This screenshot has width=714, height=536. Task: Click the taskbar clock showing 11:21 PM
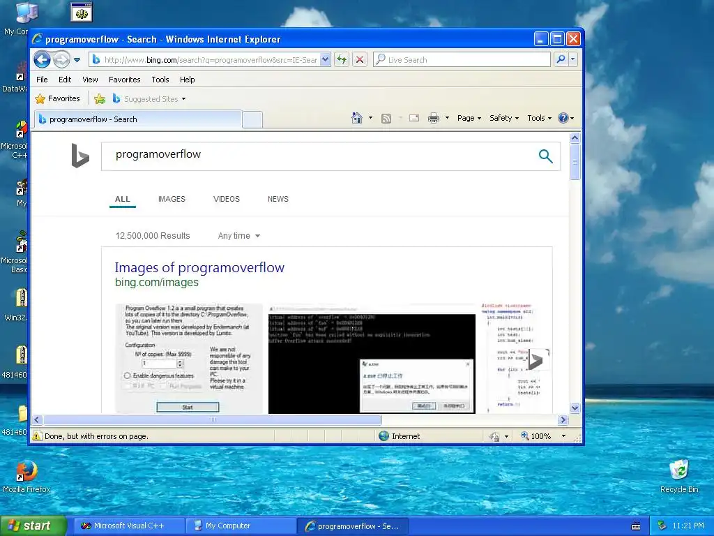click(688, 526)
